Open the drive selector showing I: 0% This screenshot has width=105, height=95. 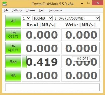point(77,18)
